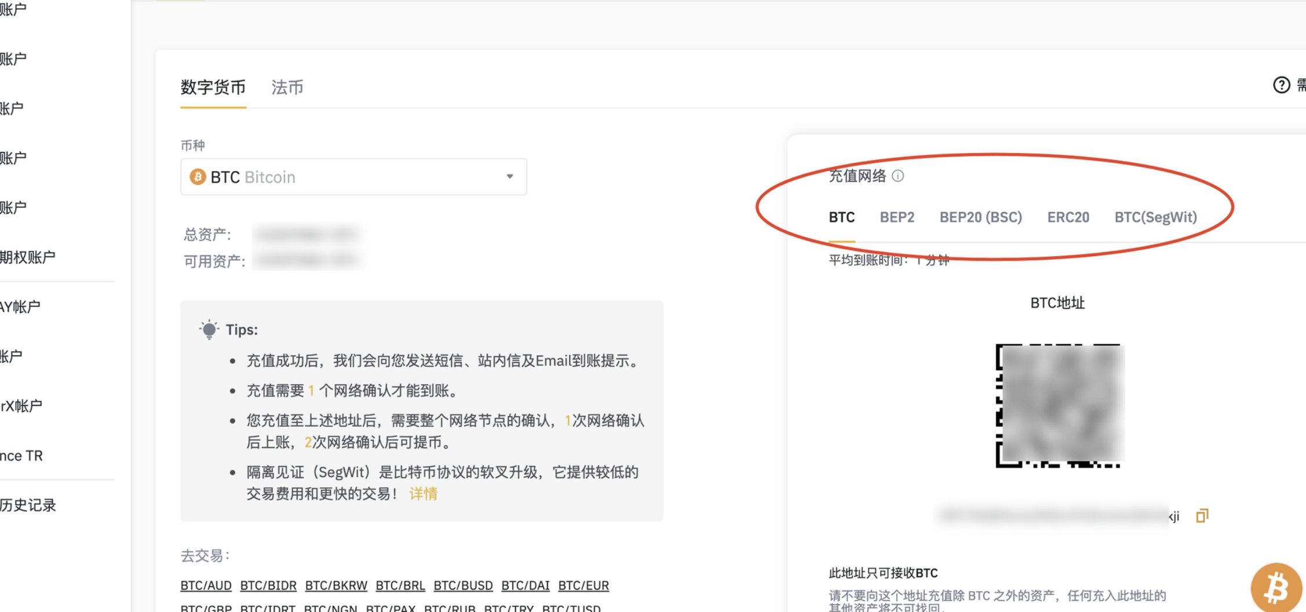The image size is (1306, 612).
Task: Select the BTC(SegWit) network tab
Action: pos(1155,217)
